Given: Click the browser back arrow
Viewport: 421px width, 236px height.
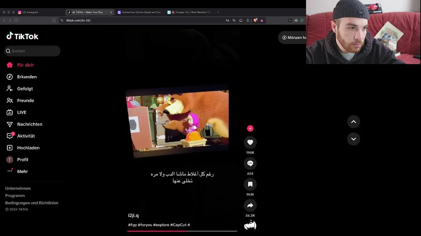Looking at the screenshot, I should tap(4, 20).
